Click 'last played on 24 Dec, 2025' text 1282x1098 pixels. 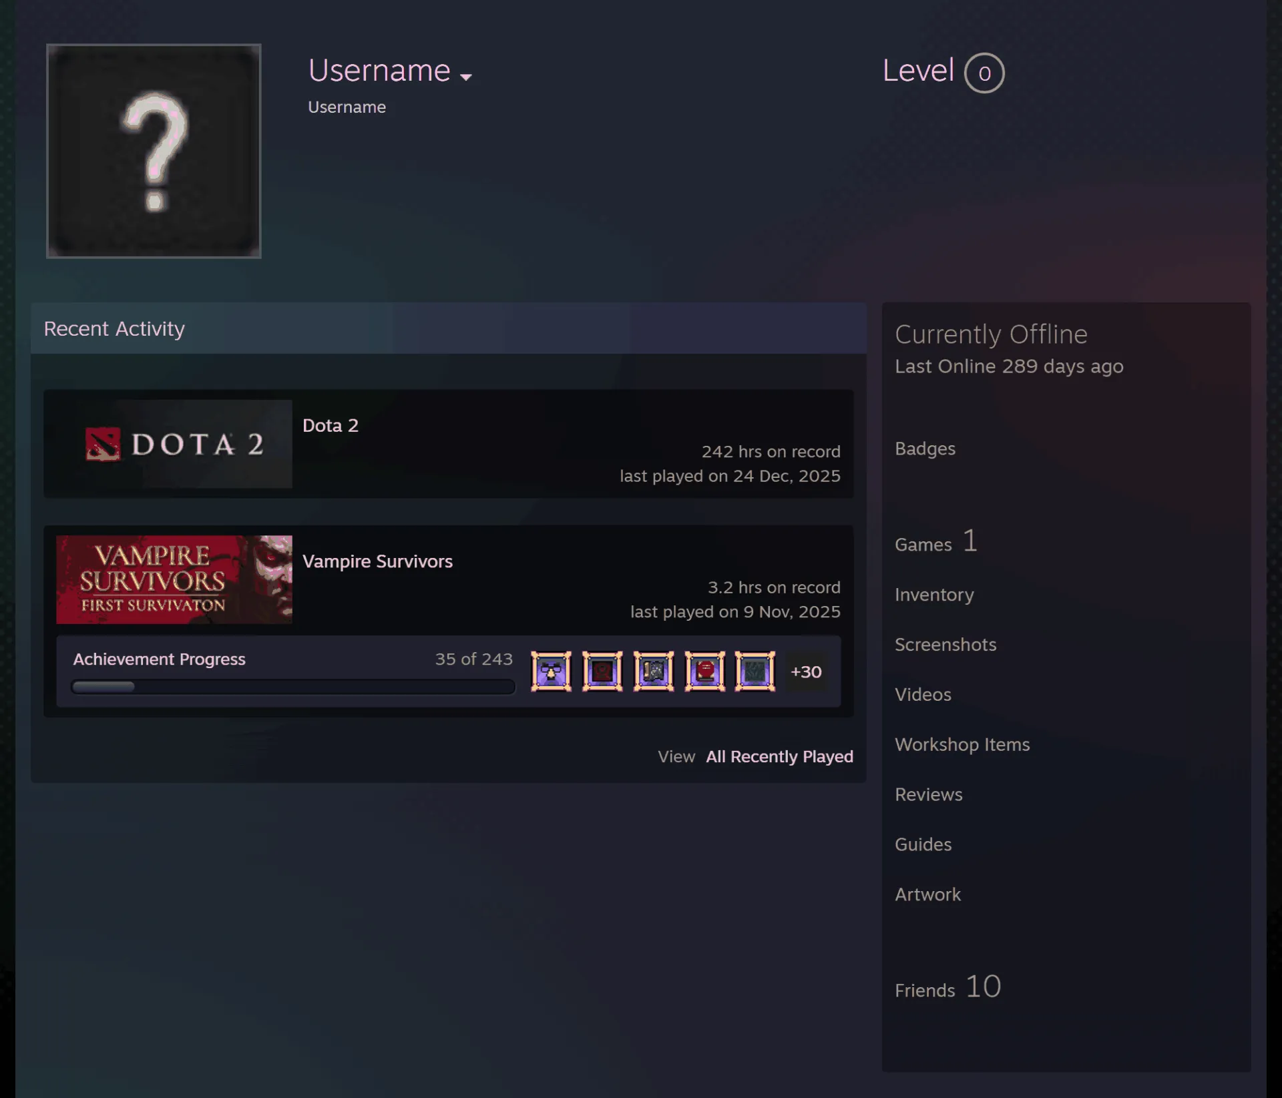(x=730, y=477)
